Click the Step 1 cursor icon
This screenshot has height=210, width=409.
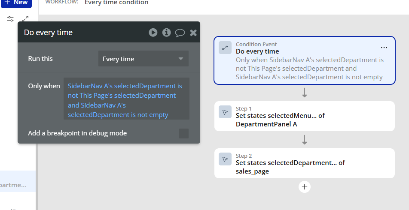click(x=225, y=112)
